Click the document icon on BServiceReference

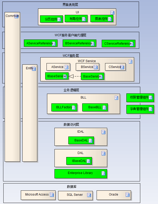pos(92,44)
